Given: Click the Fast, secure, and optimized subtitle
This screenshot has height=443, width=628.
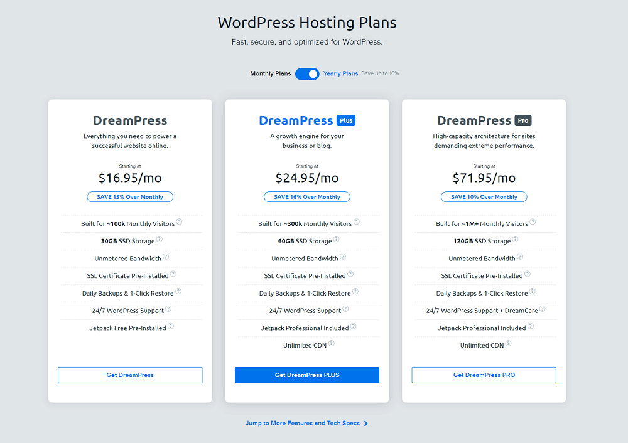Looking at the screenshot, I should [x=307, y=42].
